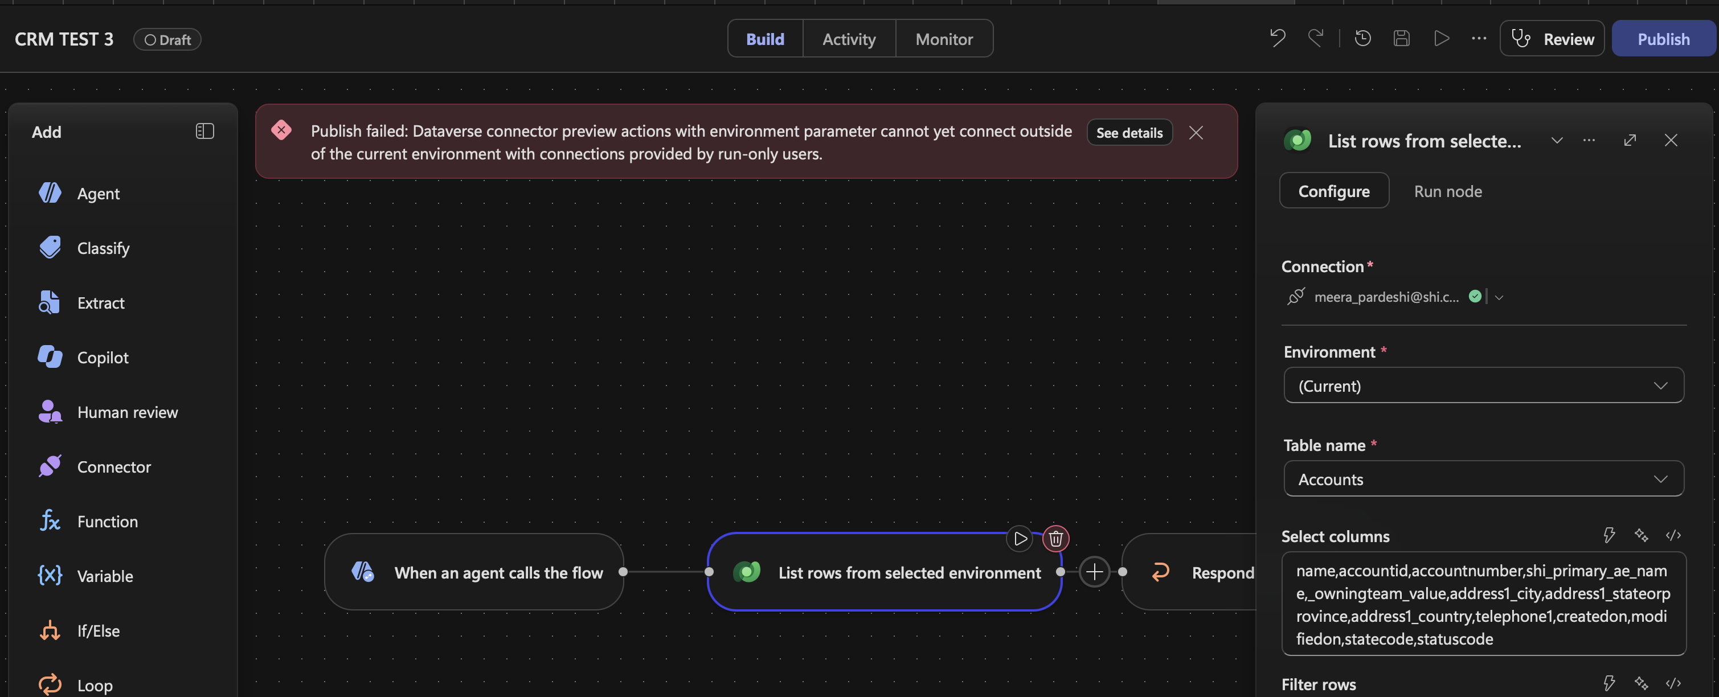This screenshot has width=1719, height=697.
Task: Add an Extract node
Action: click(x=81, y=303)
